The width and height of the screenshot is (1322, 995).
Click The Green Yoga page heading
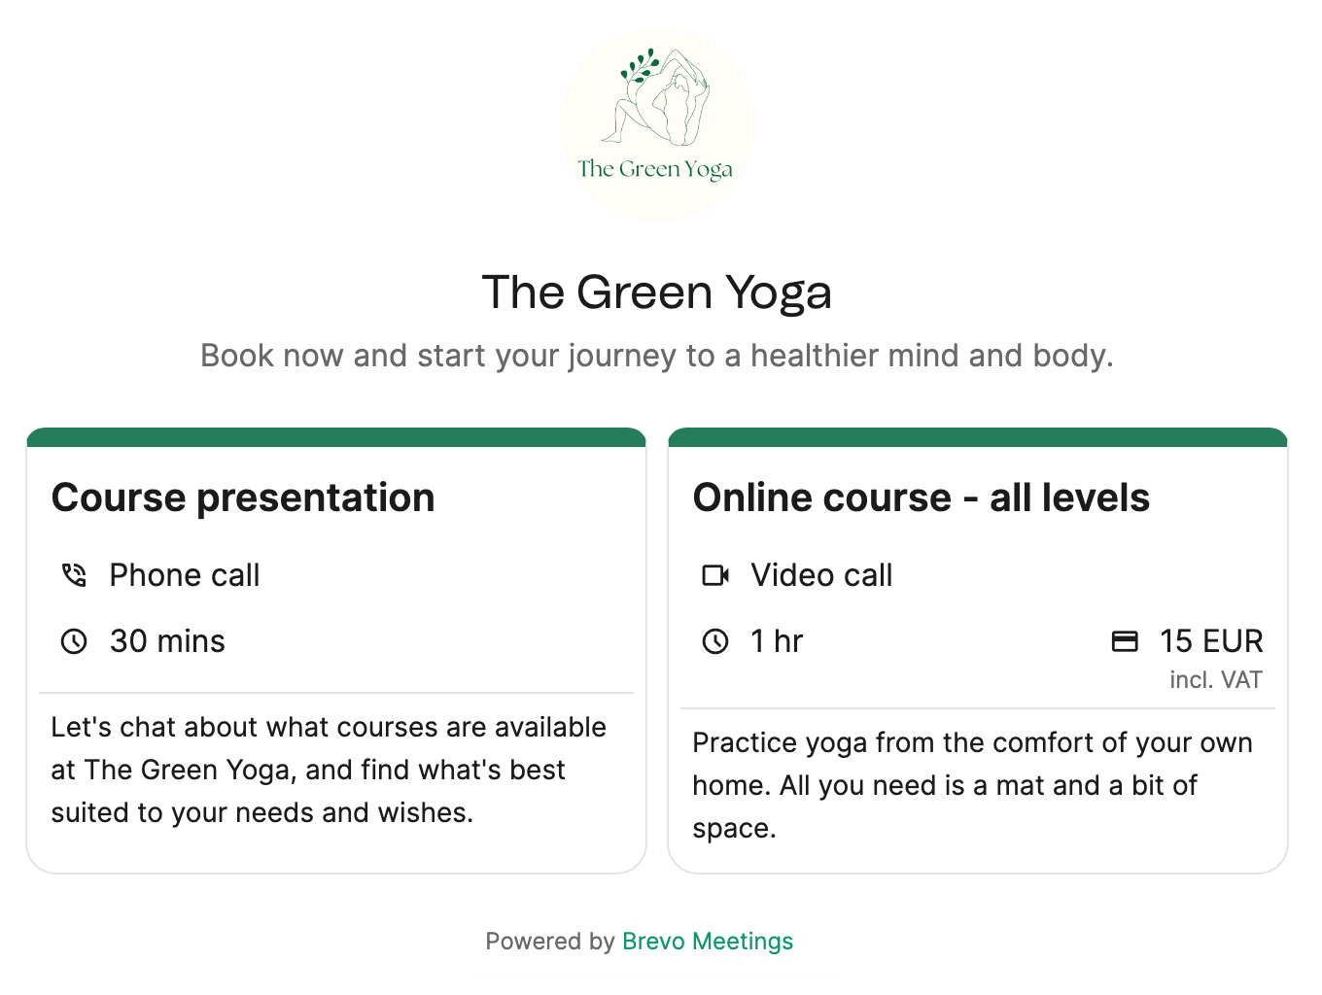657,292
